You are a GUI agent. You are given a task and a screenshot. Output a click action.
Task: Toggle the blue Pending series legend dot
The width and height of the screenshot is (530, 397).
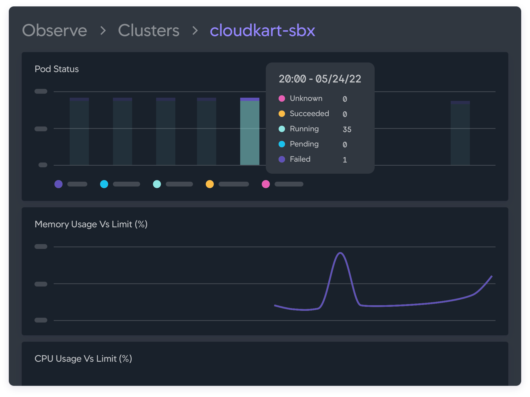tap(104, 184)
